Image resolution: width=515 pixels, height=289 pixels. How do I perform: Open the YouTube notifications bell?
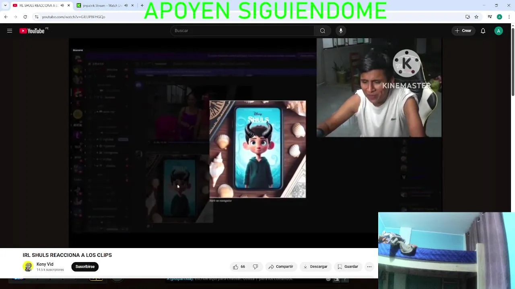pyautogui.click(x=483, y=31)
